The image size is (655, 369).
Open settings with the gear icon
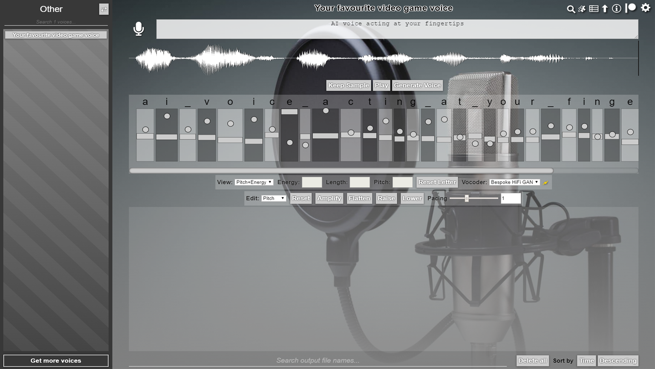click(x=645, y=8)
